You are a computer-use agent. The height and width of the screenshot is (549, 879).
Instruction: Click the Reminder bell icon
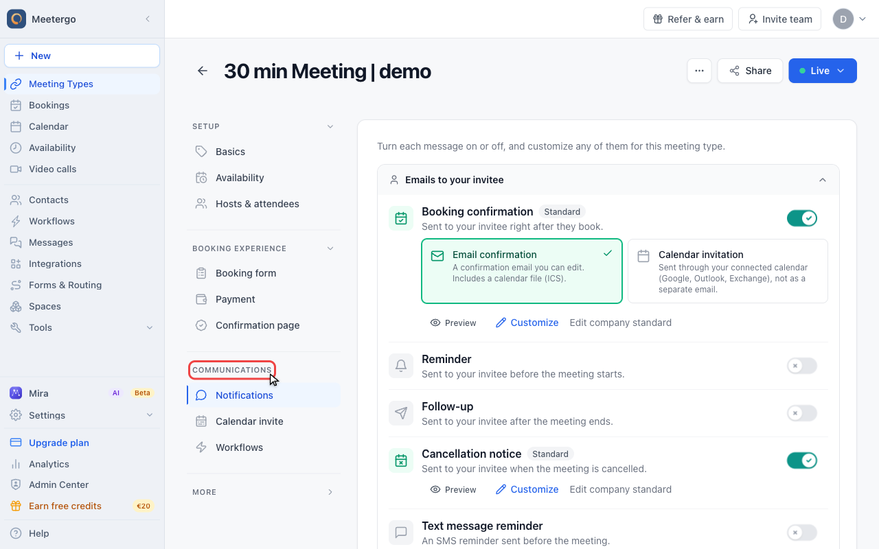(x=401, y=366)
